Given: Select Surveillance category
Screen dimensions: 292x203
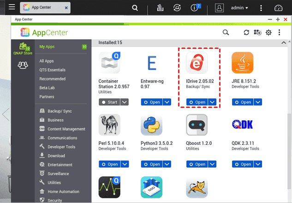Looking at the screenshot, I should coord(54,173).
